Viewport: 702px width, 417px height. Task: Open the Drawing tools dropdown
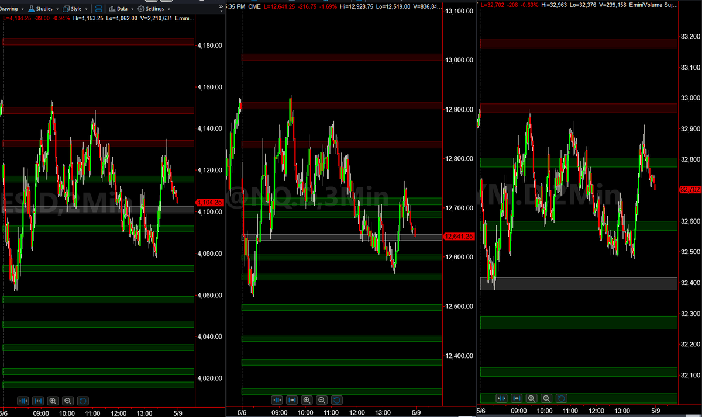tap(12, 9)
